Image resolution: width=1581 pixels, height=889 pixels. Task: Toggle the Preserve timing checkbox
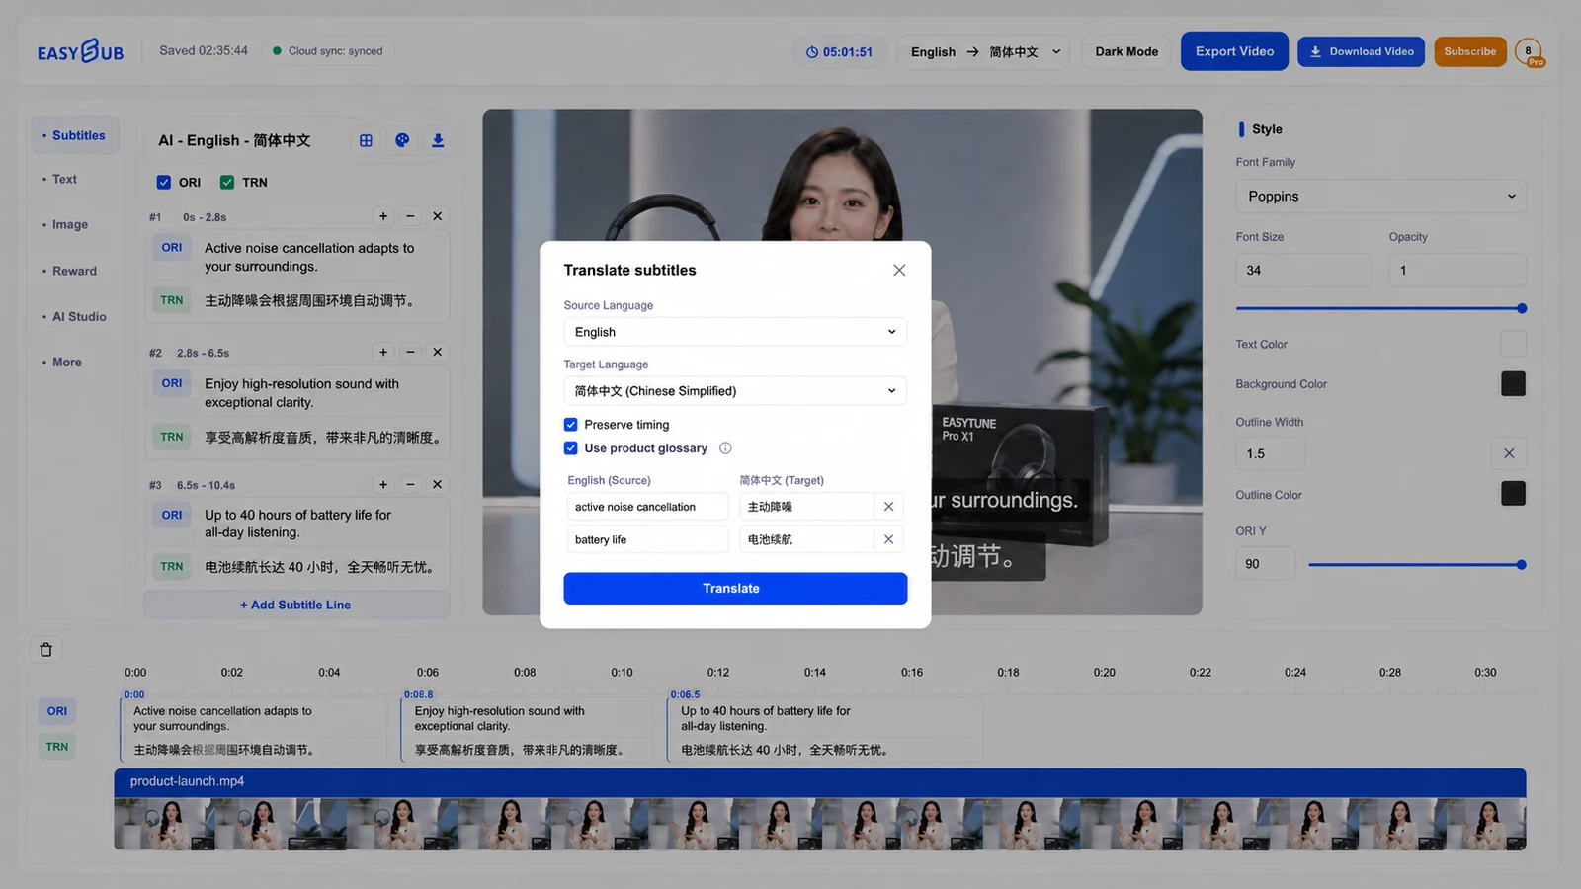570,425
